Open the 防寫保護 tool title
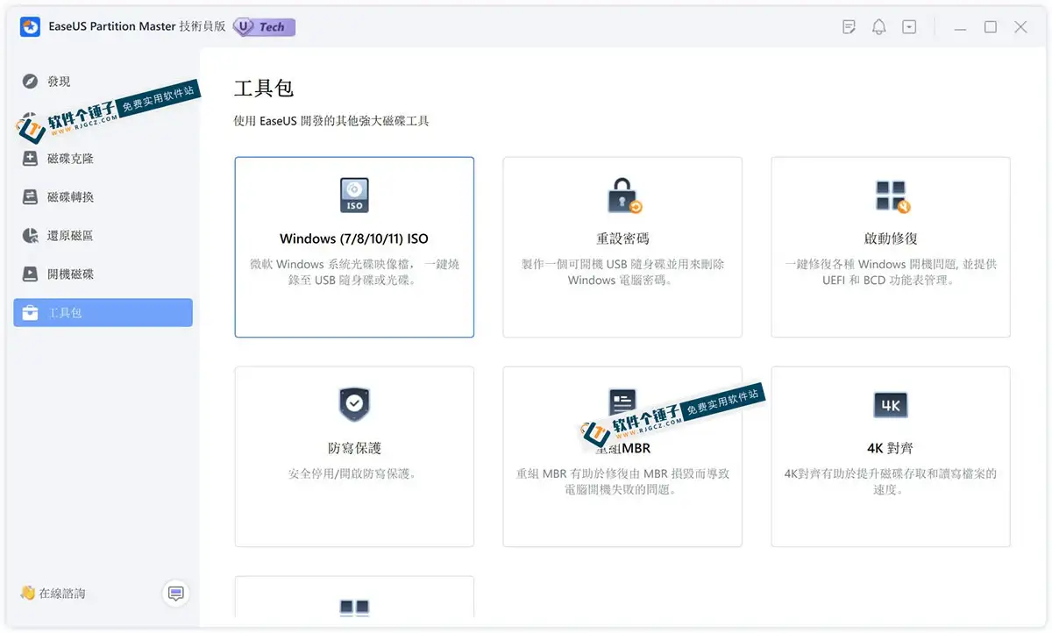Screen dimensions: 1052x633 (354, 448)
